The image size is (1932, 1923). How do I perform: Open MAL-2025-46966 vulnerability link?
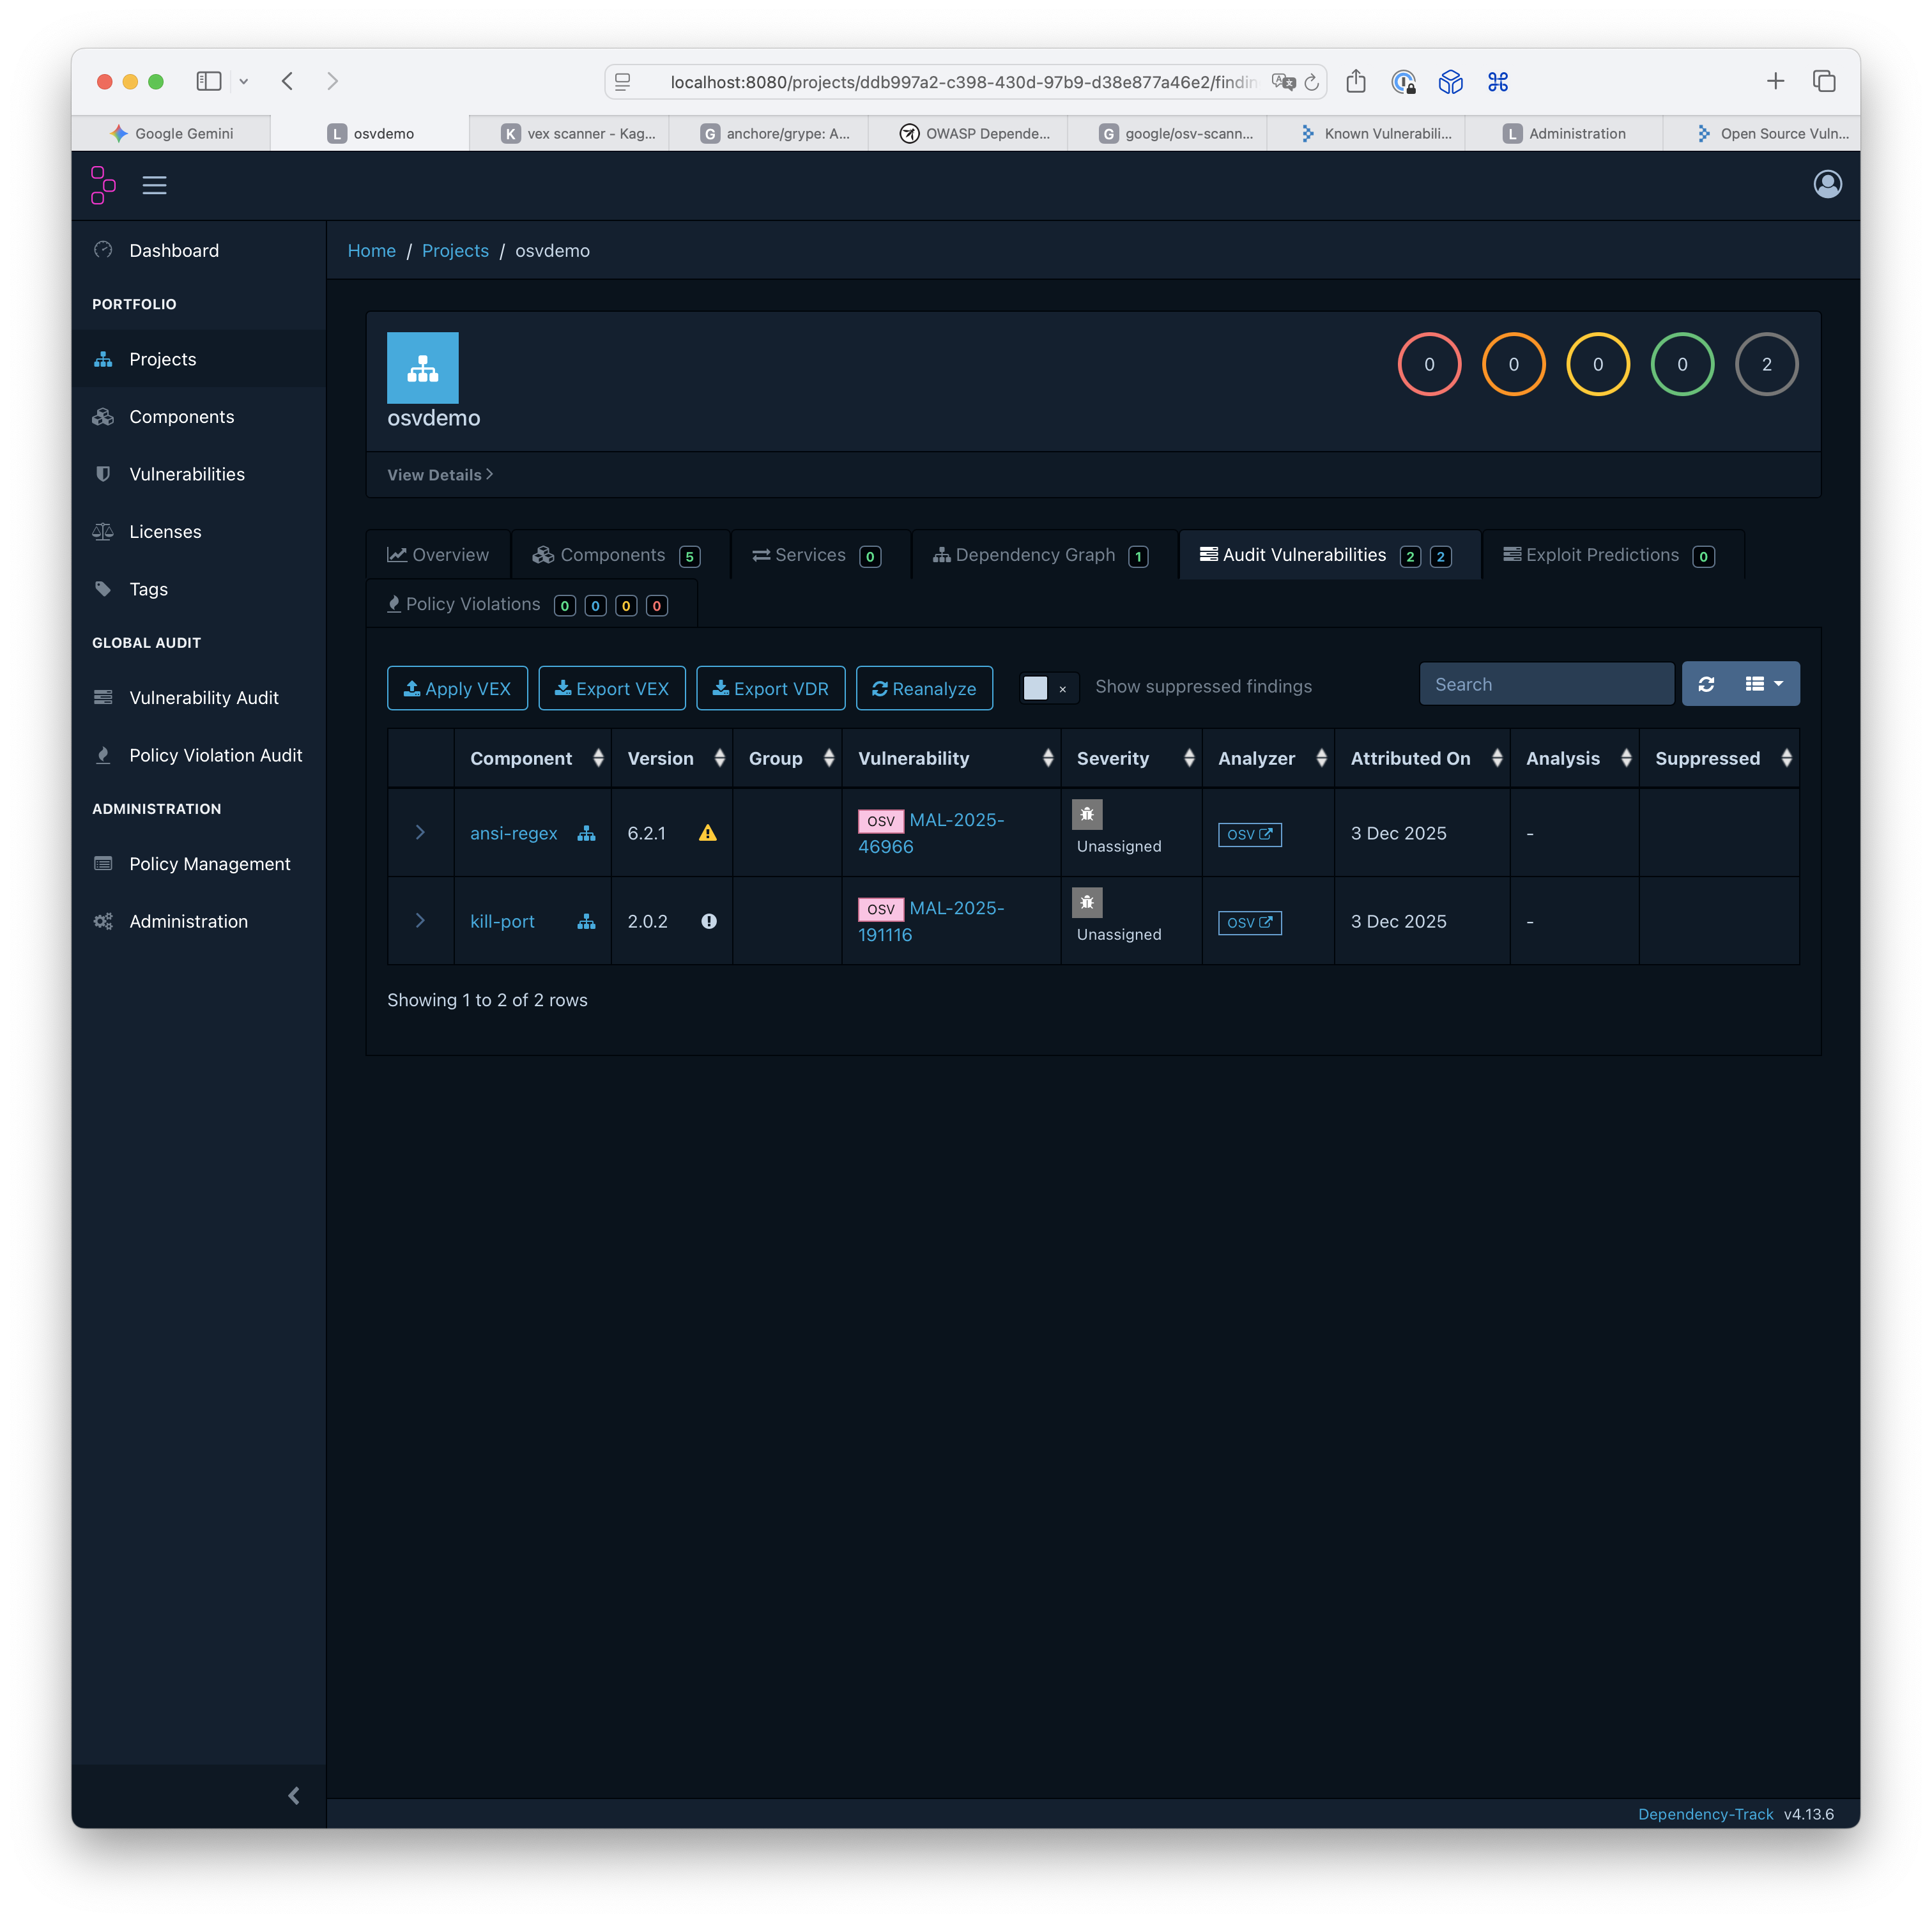coord(955,821)
